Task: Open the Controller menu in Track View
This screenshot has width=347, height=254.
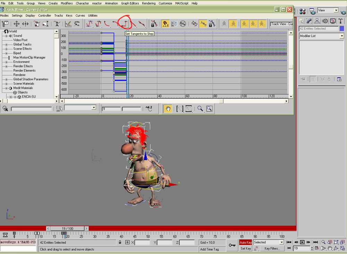Action: (x=44, y=16)
